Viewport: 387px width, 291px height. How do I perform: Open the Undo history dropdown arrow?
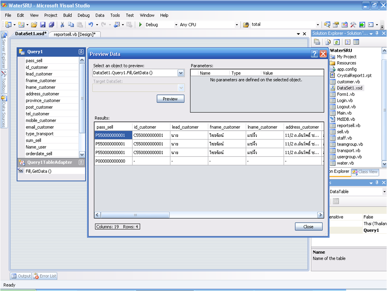pos(97,25)
